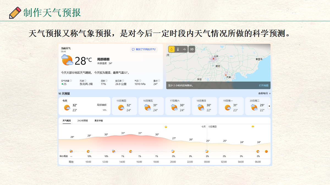Click the pencil icon beside the slide title
The width and height of the screenshot is (330, 185).
pyautogui.click(x=15, y=13)
